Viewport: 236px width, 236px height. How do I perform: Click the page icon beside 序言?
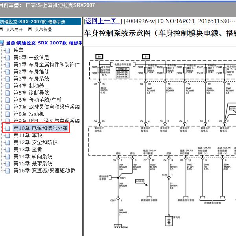(x=8, y=50)
